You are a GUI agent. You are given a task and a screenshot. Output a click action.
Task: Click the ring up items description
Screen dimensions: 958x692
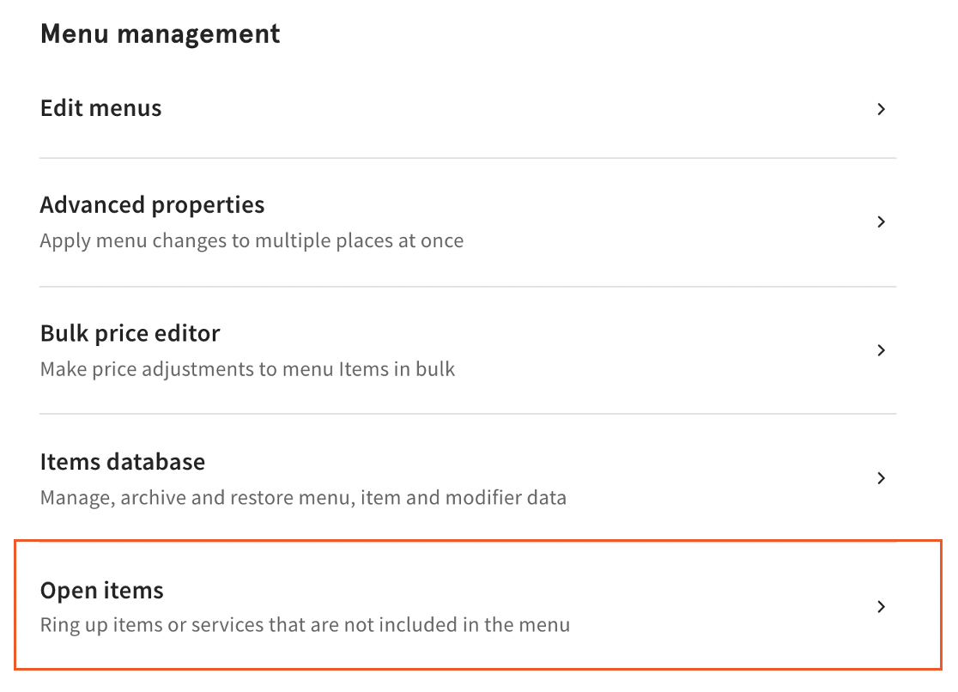[305, 626]
